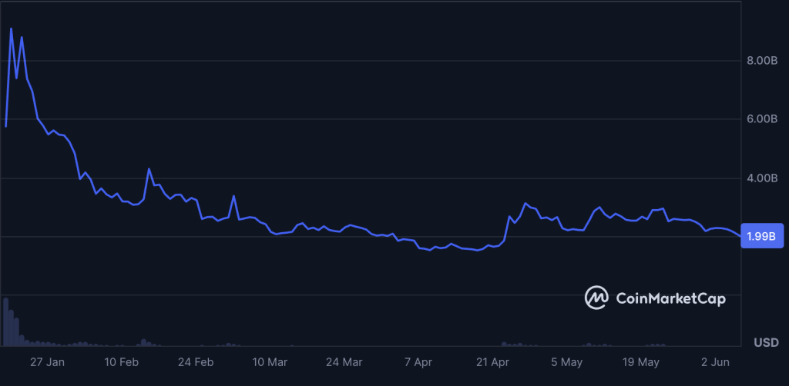Select the 10 Mar date marker
The image size is (789, 386).
[270, 362]
